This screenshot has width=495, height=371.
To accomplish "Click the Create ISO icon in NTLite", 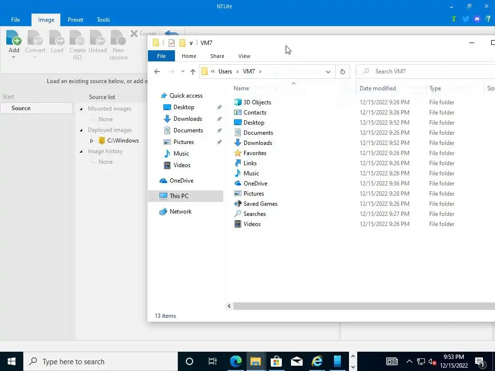I will tap(77, 38).
